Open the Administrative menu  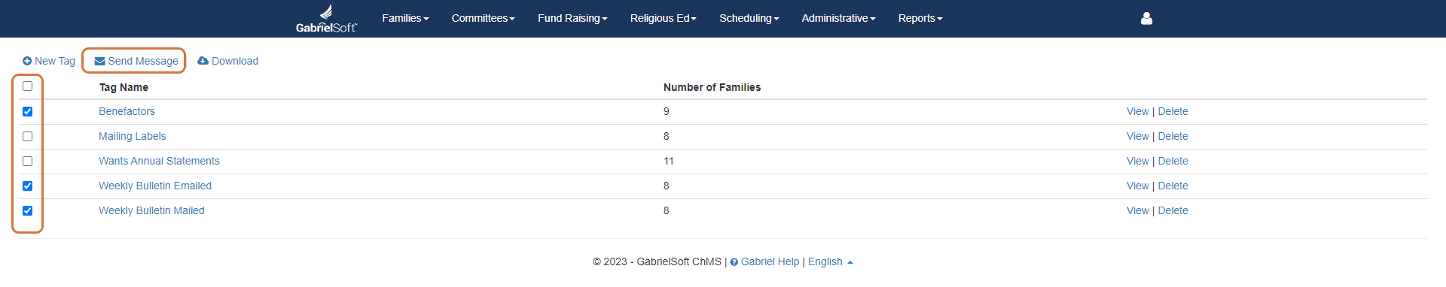tap(838, 18)
